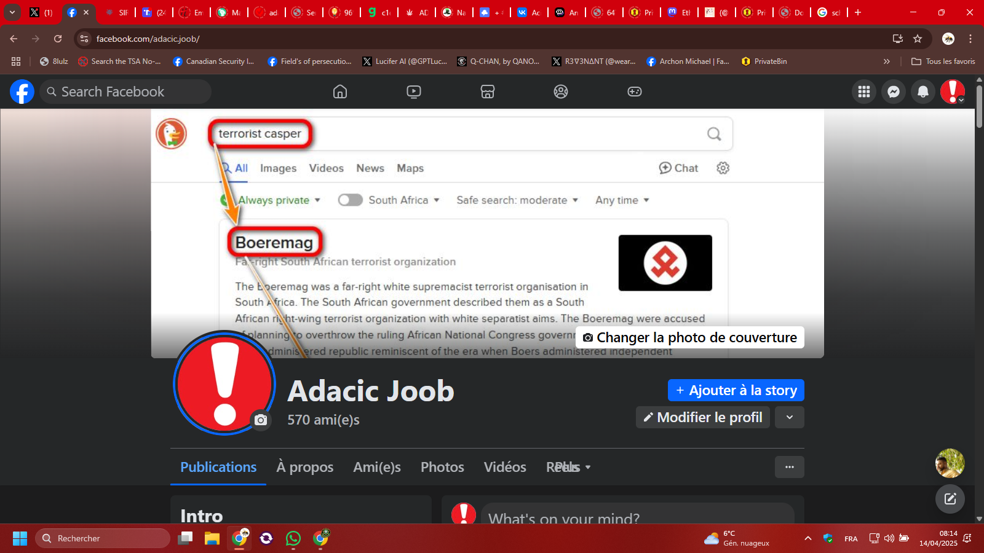Click the browser address bar URL
This screenshot has width=984, height=553.
pos(148,39)
